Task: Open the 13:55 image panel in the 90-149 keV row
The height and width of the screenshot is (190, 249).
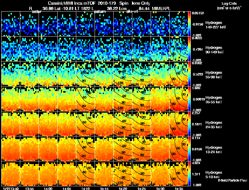Action: (x=30, y=49)
